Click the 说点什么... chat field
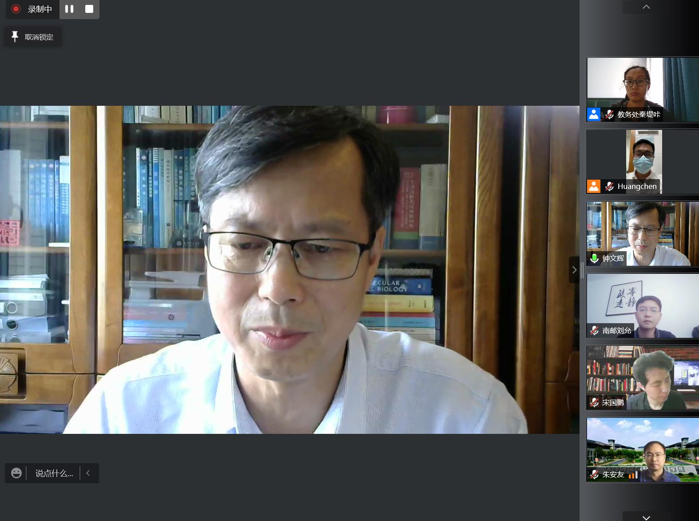The height and width of the screenshot is (521, 699). pos(54,473)
